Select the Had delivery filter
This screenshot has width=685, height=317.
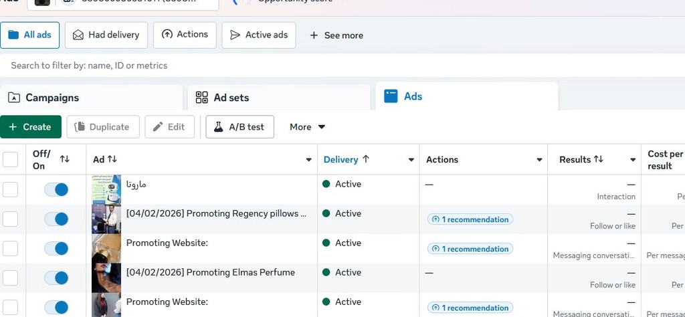[x=106, y=35]
